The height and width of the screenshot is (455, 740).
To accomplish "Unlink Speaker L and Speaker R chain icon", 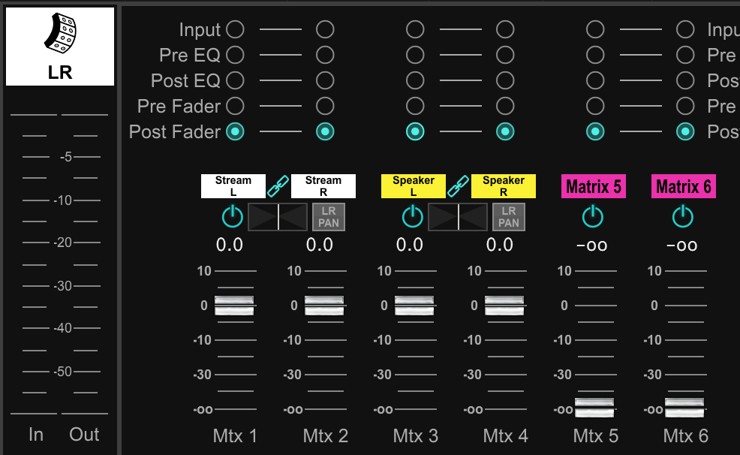I will [459, 186].
